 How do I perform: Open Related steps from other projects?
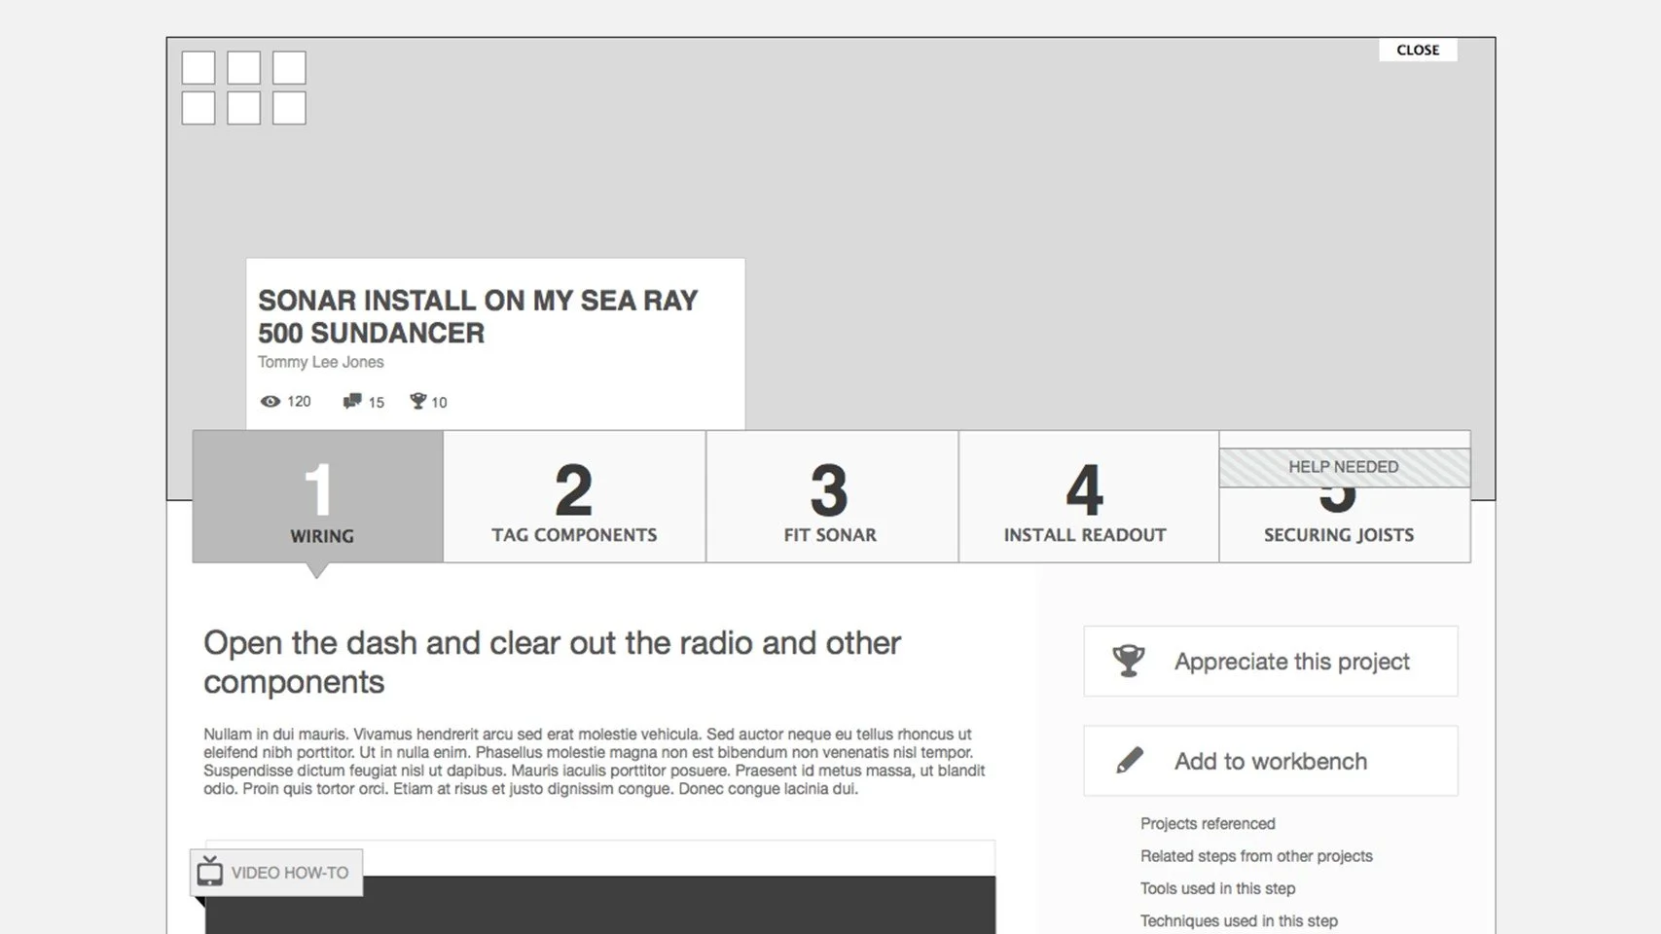1256,856
